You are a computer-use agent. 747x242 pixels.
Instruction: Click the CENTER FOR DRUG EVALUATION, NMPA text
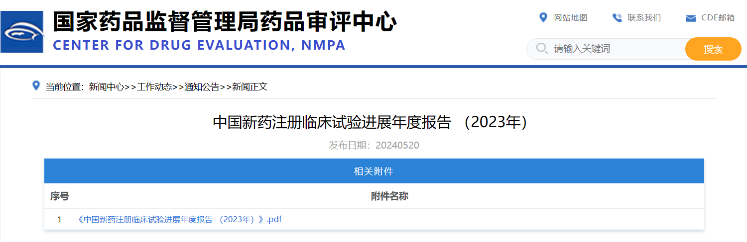(199, 45)
